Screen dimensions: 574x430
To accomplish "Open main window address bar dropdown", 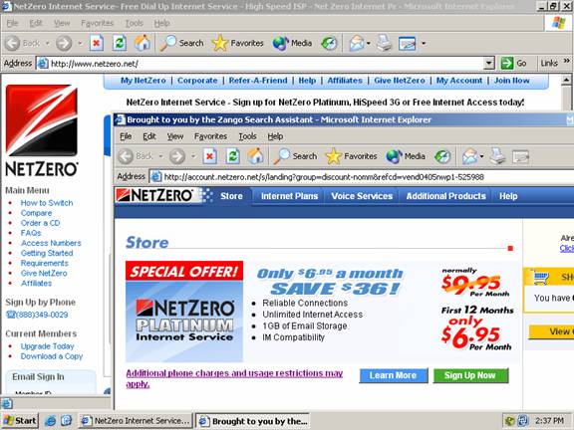I will click(x=489, y=64).
